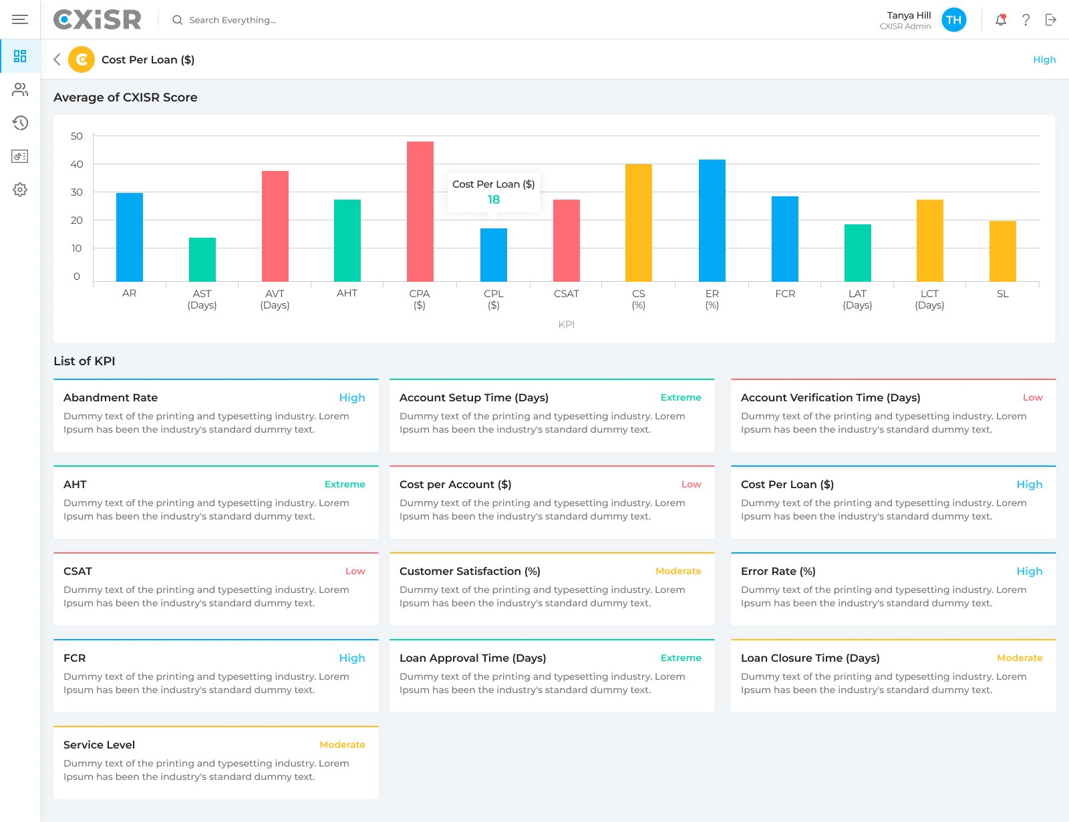Open the Service Level KPI card

pyautogui.click(x=216, y=763)
